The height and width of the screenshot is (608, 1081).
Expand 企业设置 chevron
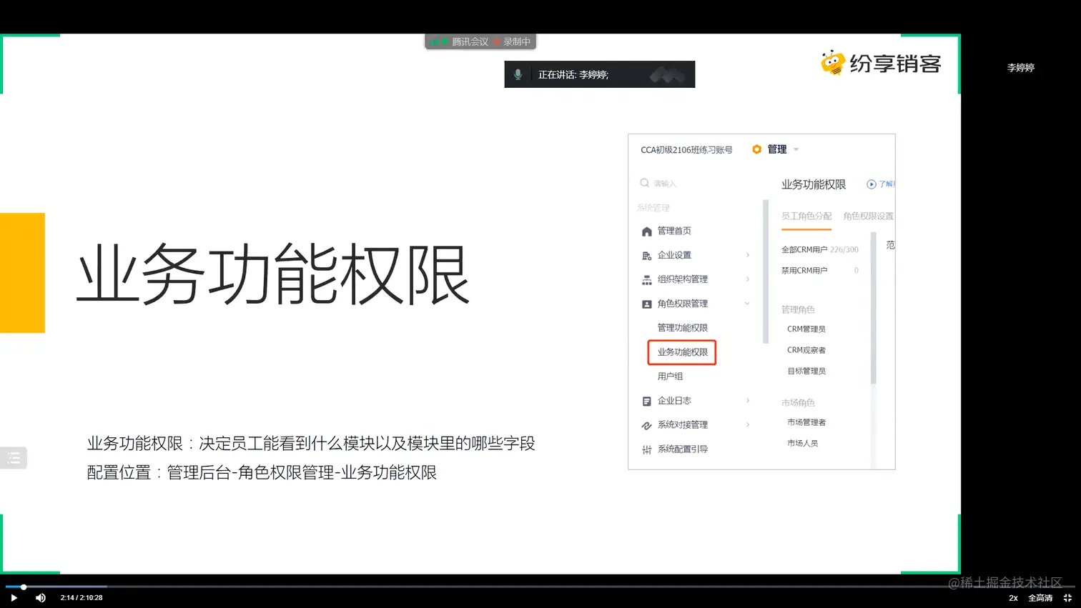[748, 255]
